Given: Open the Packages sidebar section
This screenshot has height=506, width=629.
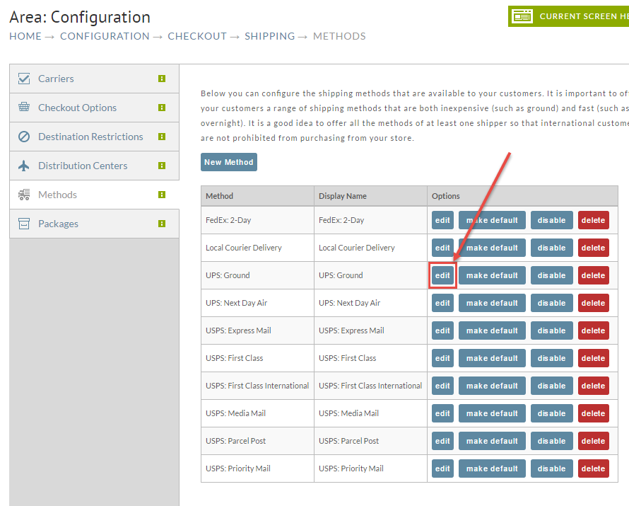Looking at the screenshot, I should 94,224.
